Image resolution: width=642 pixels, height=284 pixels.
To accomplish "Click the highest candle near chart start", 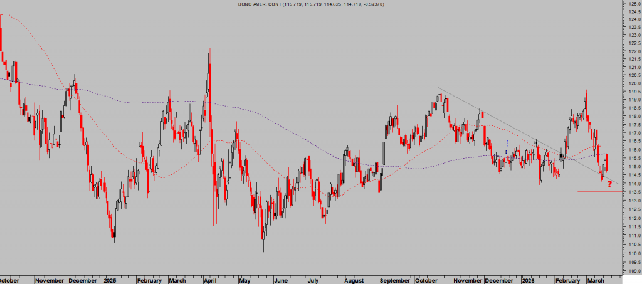I will pyautogui.click(x=1, y=16).
